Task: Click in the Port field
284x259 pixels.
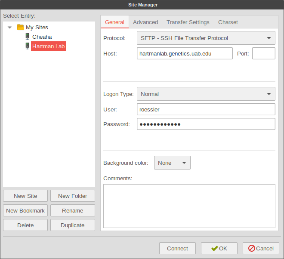Action: [x=263, y=53]
